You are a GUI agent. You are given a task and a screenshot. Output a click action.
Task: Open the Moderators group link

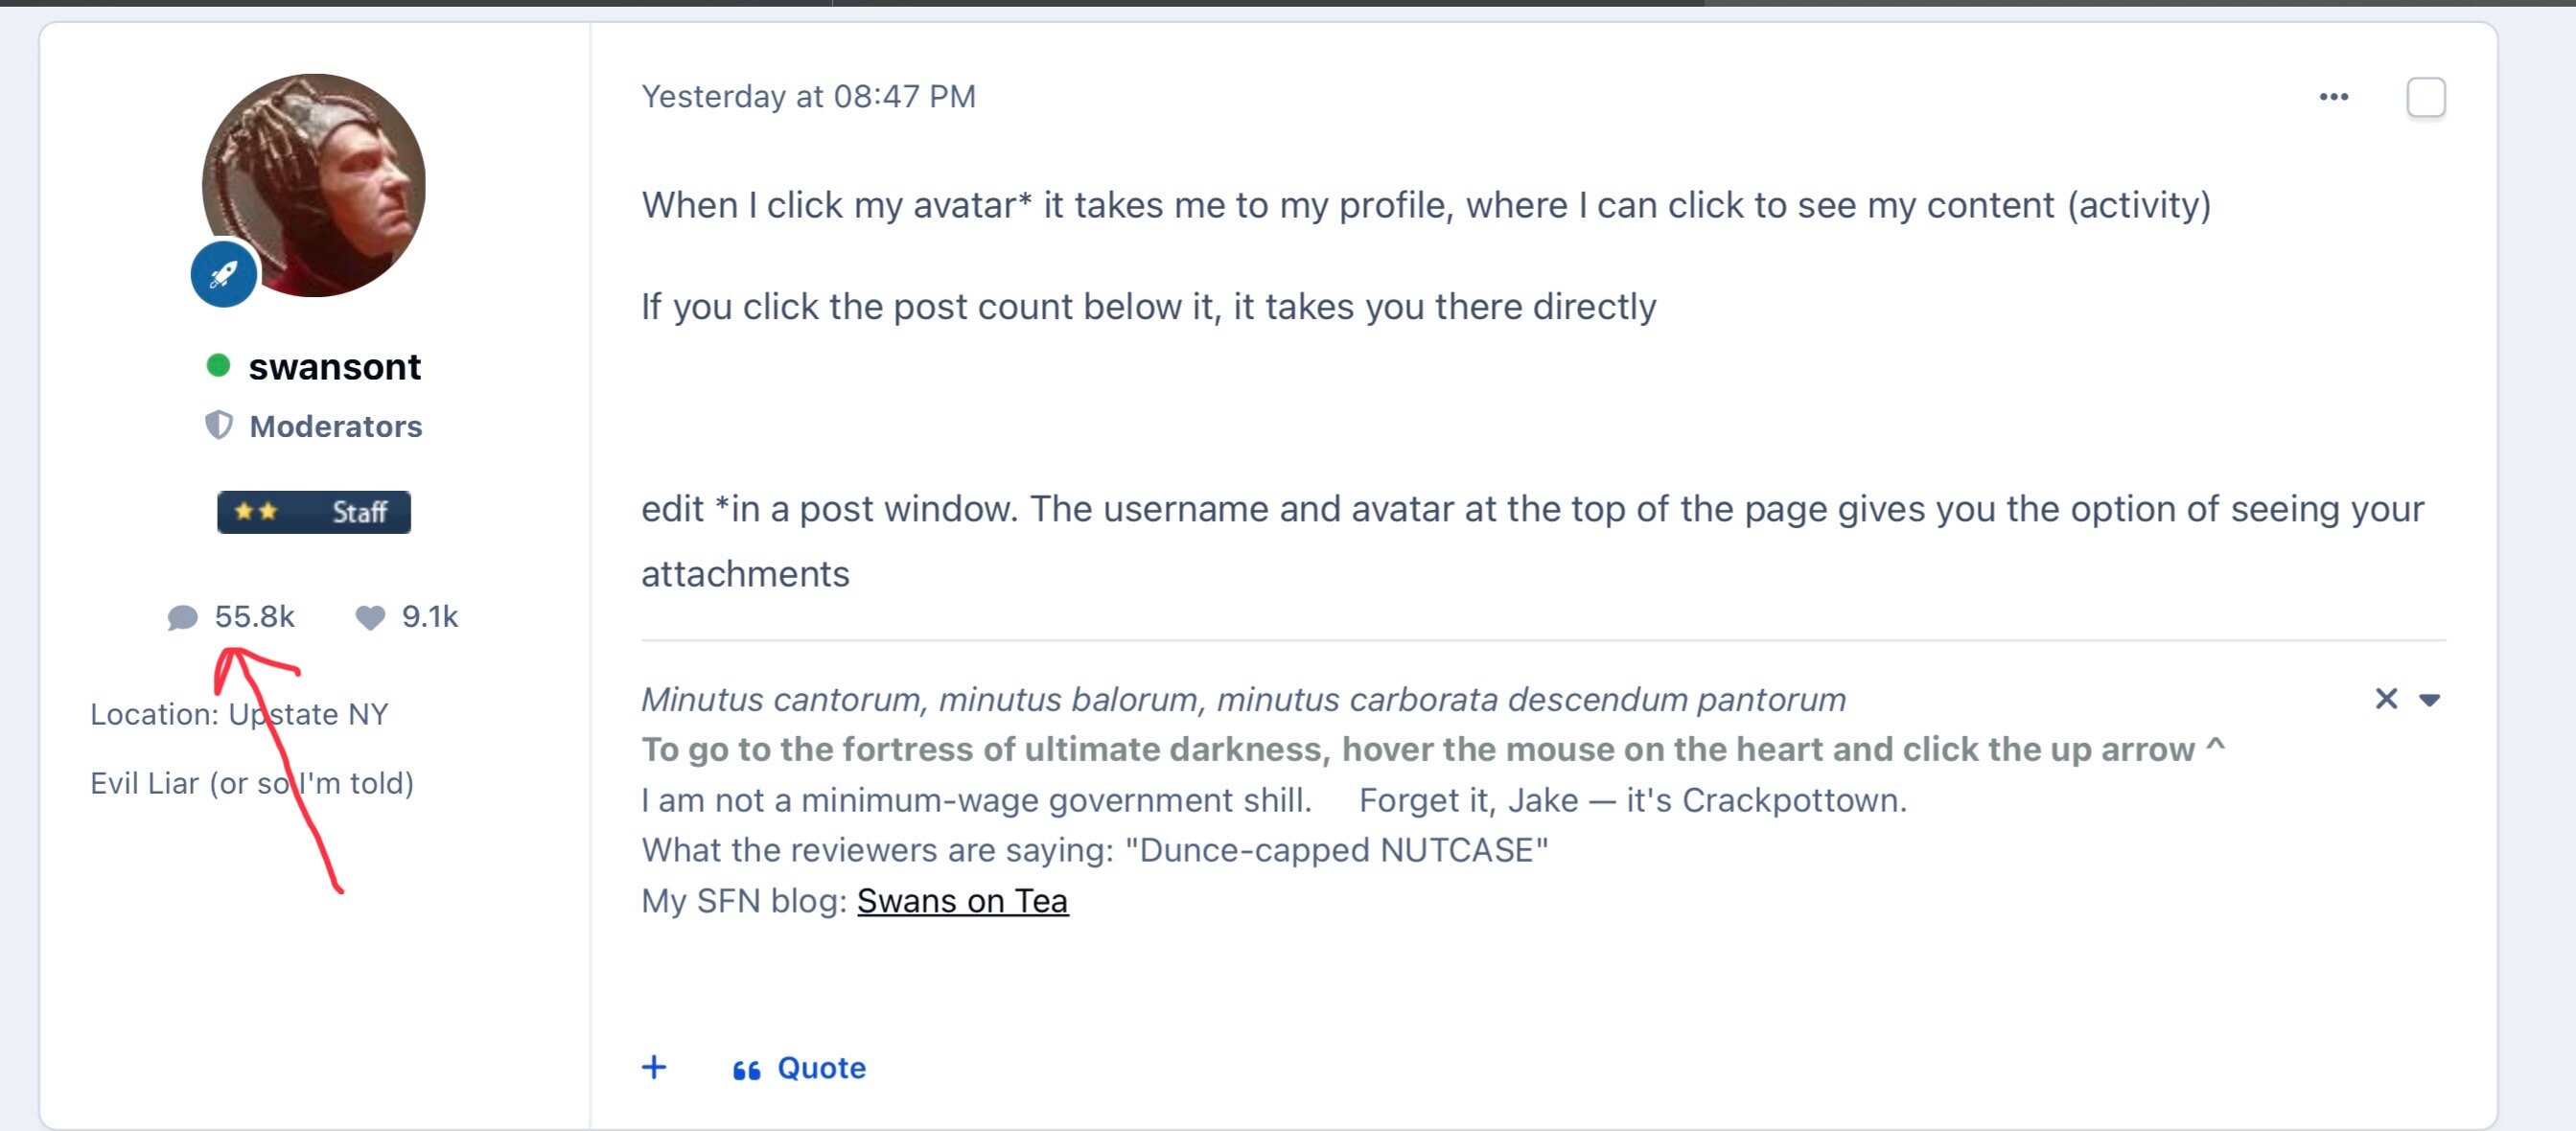335,426
